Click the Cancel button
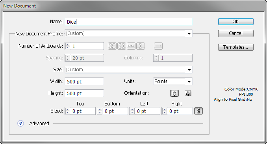Viewport: 267px width, 144px height. coord(235,33)
